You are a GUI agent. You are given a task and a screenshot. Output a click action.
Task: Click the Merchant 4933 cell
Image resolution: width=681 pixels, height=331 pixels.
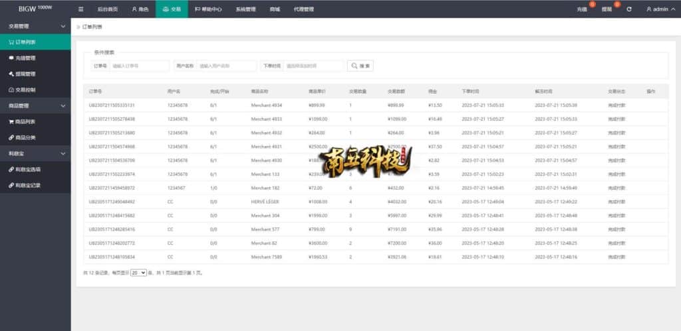point(266,119)
